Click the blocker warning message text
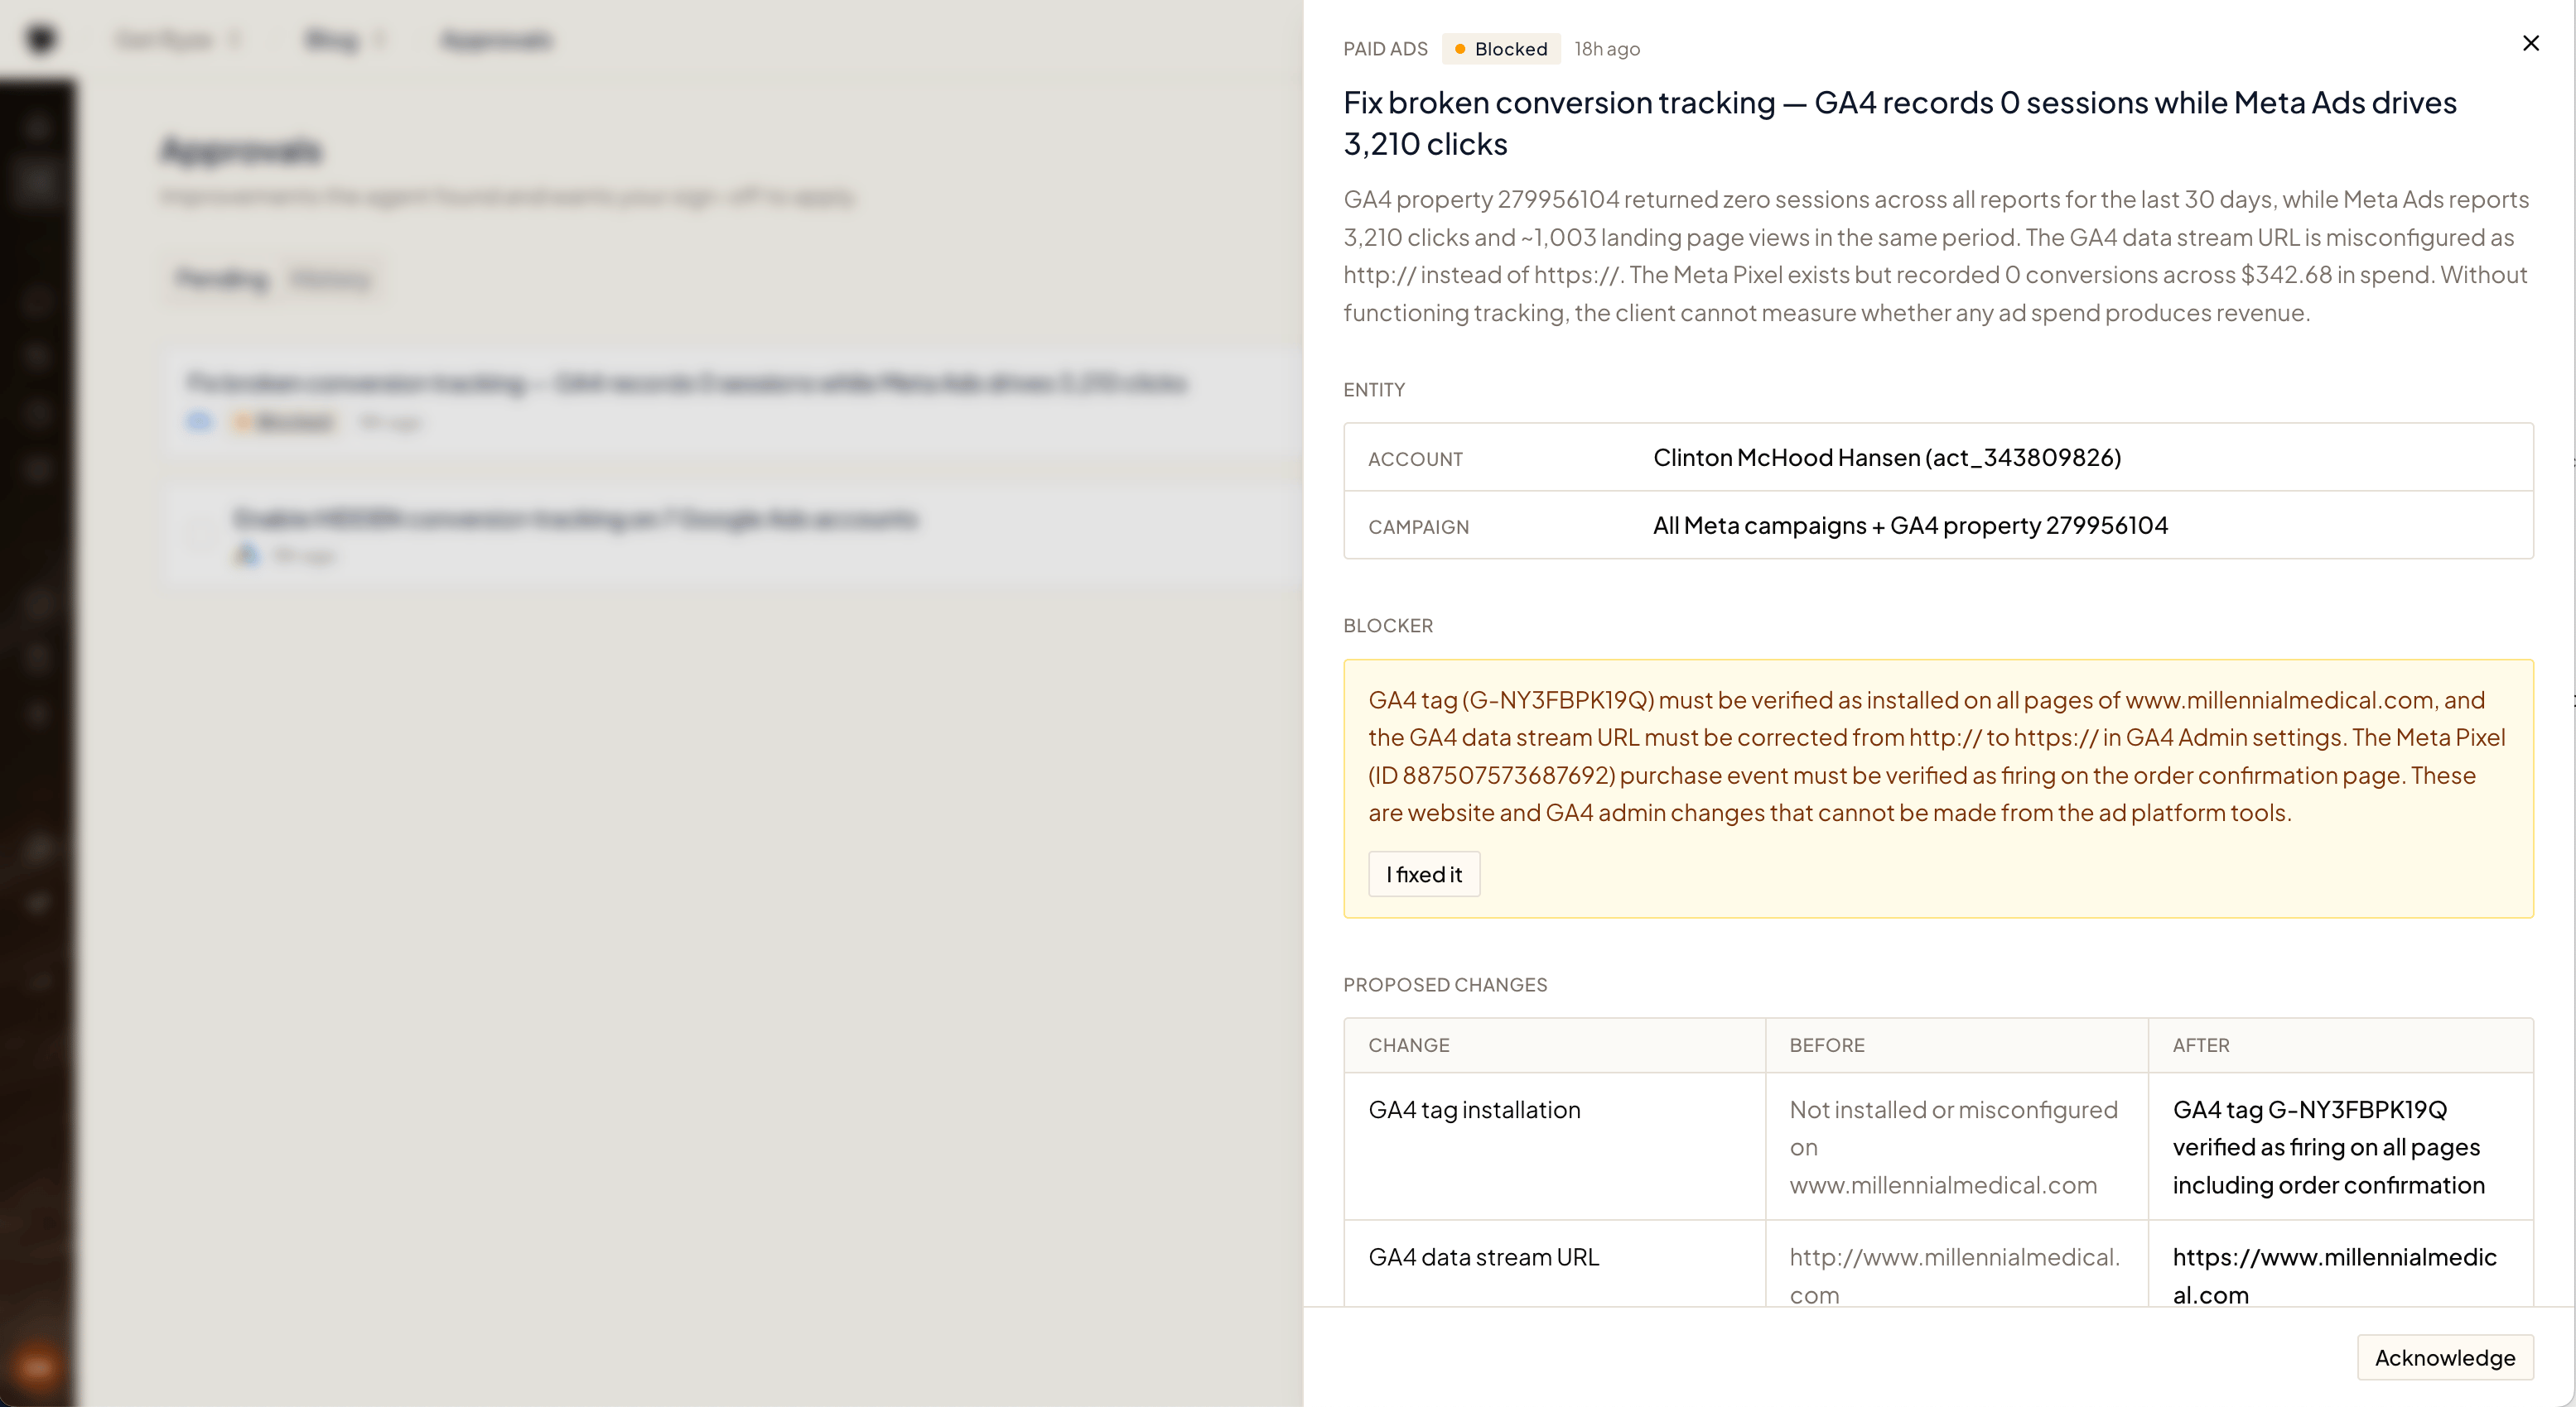The width and height of the screenshot is (2576, 1407). tap(1936, 756)
